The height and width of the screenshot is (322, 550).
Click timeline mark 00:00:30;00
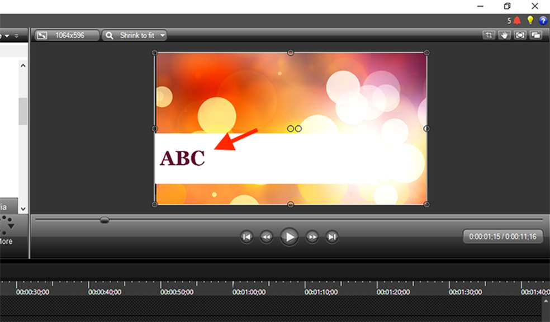[x=32, y=292]
